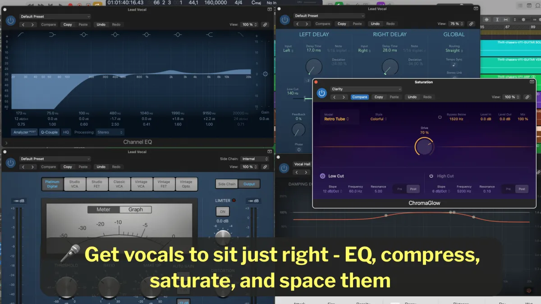The height and width of the screenshot is (304, 541).
Task: Select low shelf band icon in Channel EQ
Action: pos(52,35)
